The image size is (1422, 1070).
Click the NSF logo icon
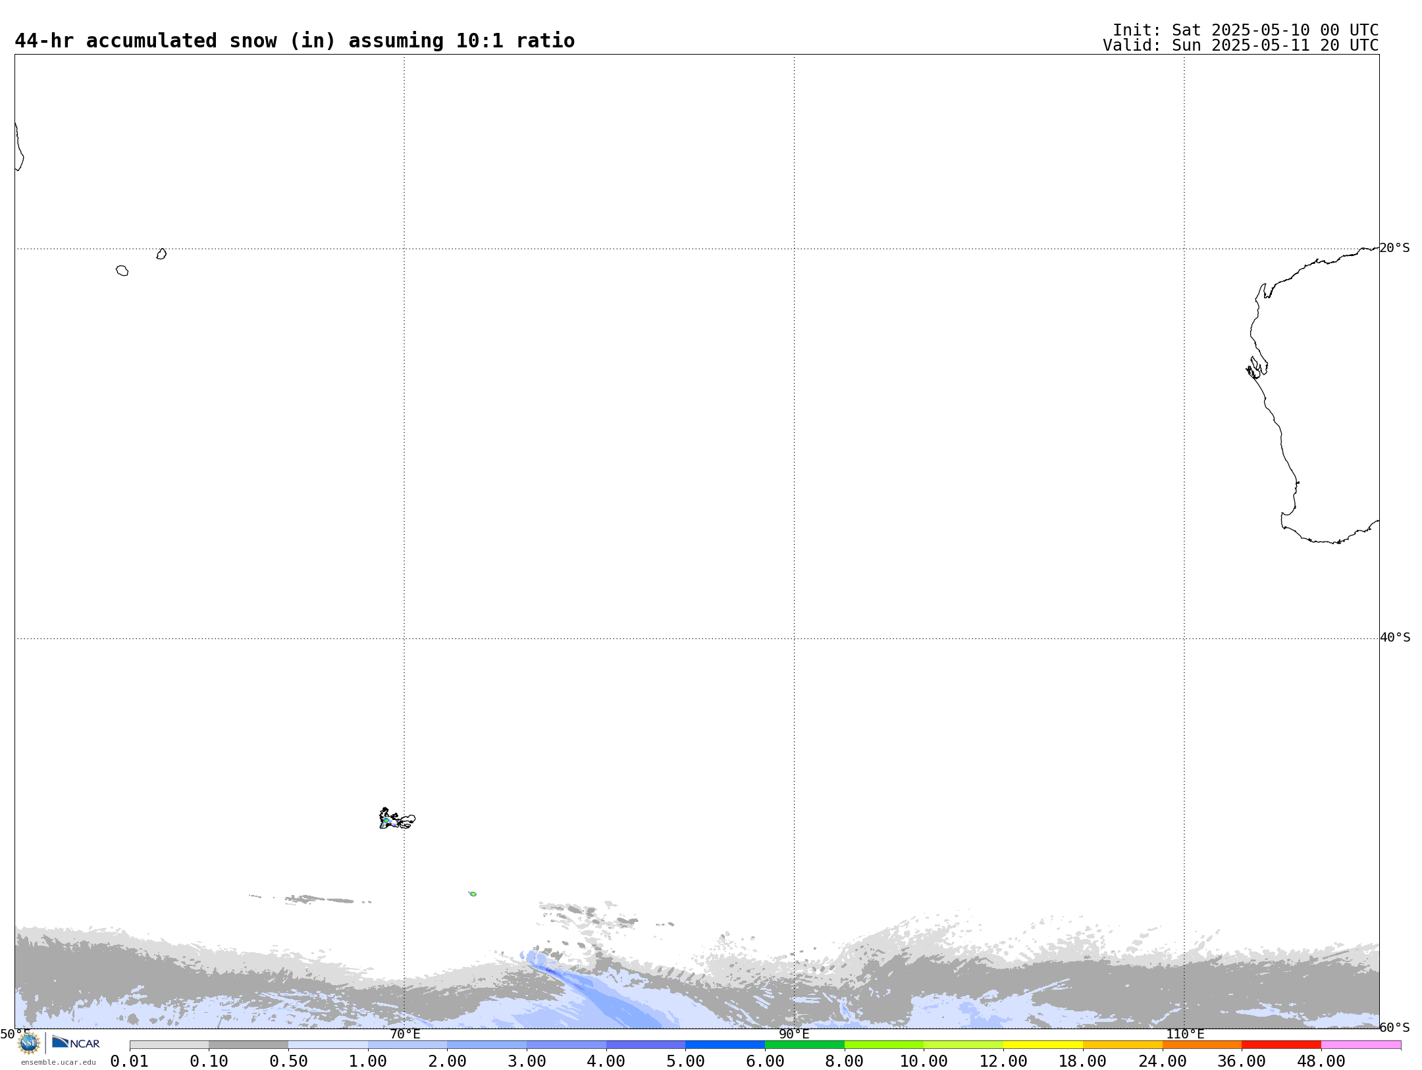point(29,1043)
